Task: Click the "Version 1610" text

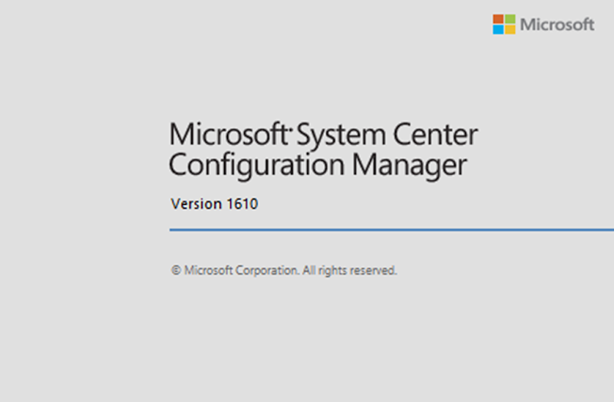Action: (215, 204)
